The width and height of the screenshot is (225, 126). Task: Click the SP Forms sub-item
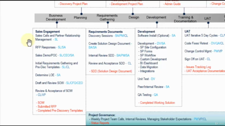tap(145, 51)
